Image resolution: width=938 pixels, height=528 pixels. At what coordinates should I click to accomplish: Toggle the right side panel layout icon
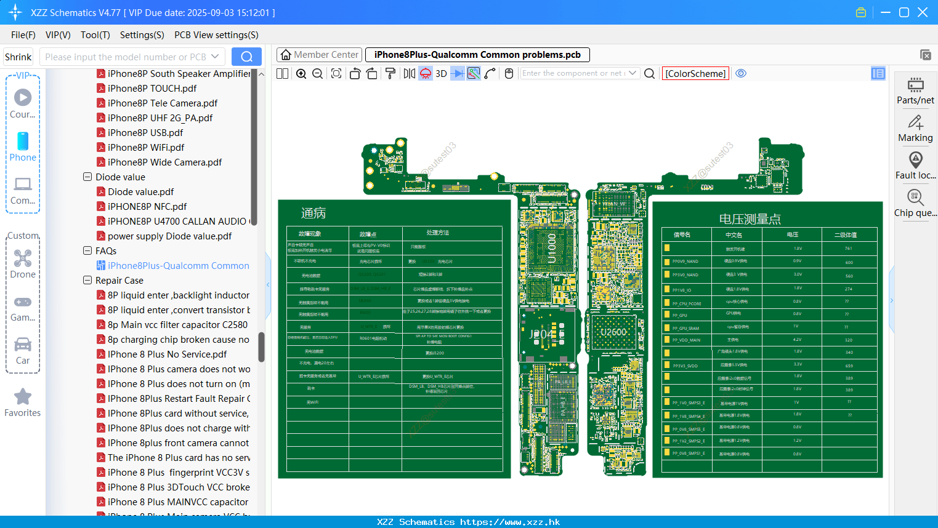pyautogui.click(x=878, y=73)
